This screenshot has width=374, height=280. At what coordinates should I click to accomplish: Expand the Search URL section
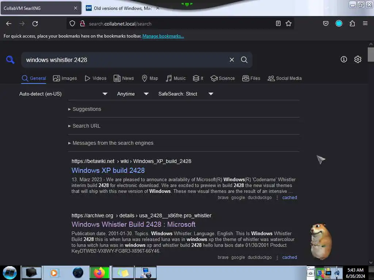[x=84, y=126]
